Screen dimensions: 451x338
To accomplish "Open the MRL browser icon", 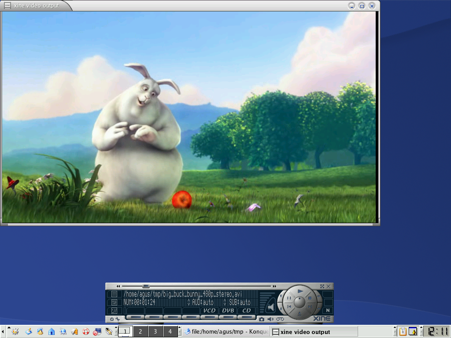I will click(x=114, y=311).
